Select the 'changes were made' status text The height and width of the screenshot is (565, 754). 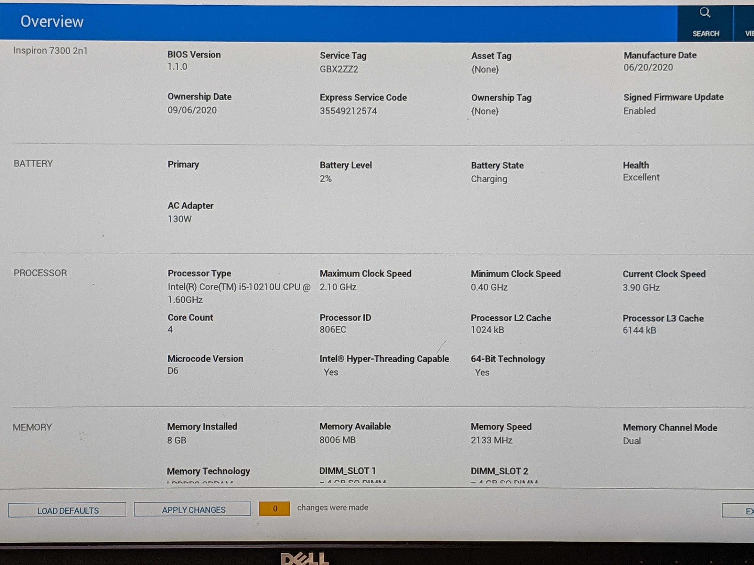pos(333,508)
